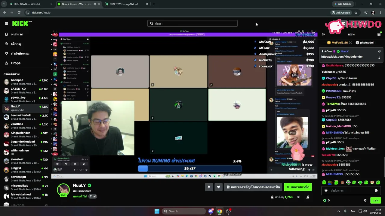385x216 pixels.
Task: Turn on notifications with the bell icon
Action: point(209,187)
